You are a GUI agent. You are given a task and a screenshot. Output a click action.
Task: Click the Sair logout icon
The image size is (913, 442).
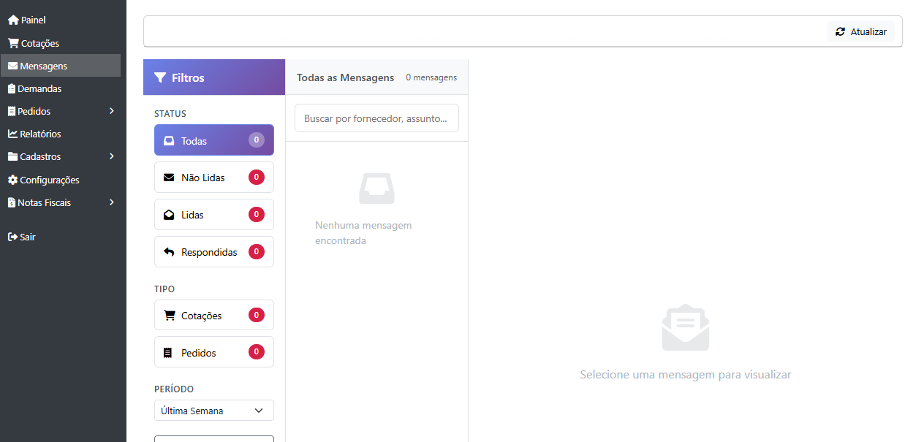12,237
